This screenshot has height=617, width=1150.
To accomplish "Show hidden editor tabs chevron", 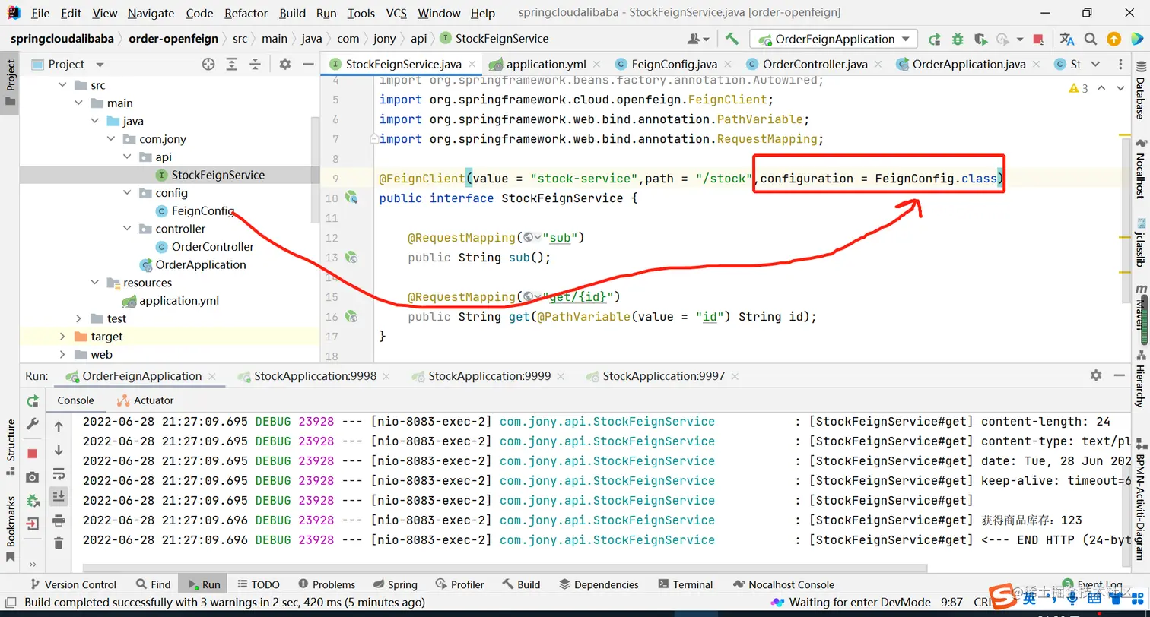I will click(x=1096, y=65).
